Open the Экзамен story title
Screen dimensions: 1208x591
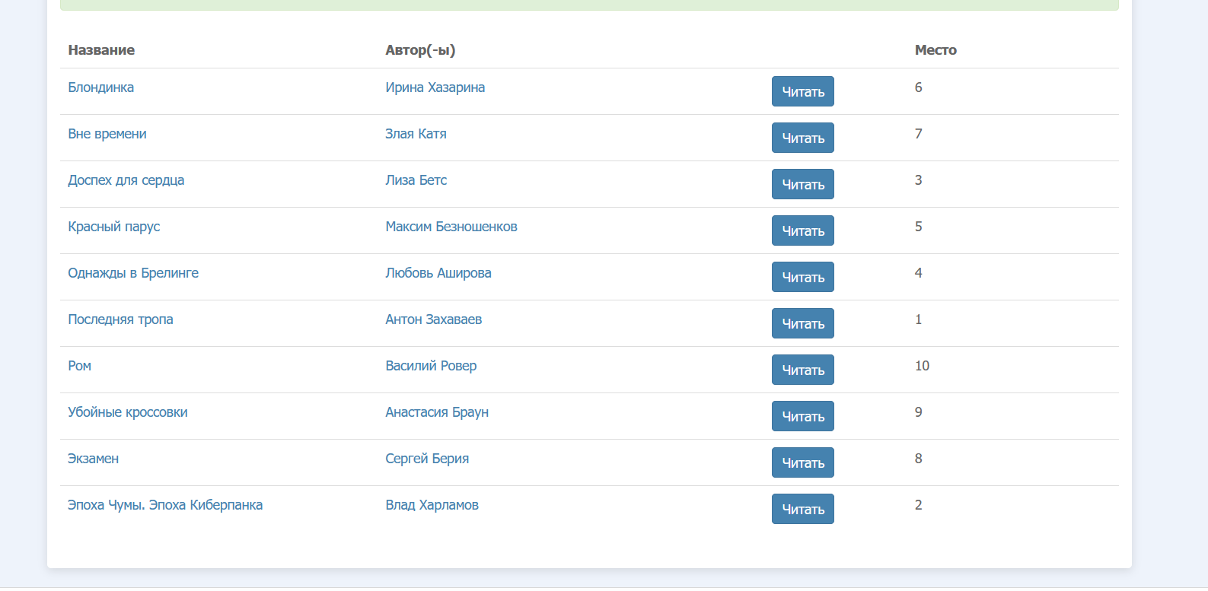[x=93, y=459]
